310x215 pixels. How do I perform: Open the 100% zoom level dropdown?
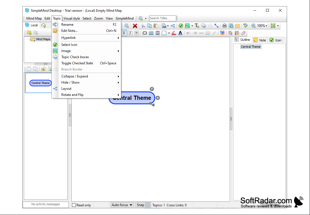tap(262, 26)
